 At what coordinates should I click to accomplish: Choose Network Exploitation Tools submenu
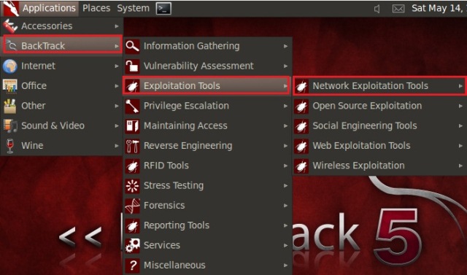pos(379,86)
